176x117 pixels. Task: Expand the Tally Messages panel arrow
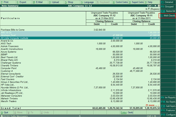coord(80,116)
